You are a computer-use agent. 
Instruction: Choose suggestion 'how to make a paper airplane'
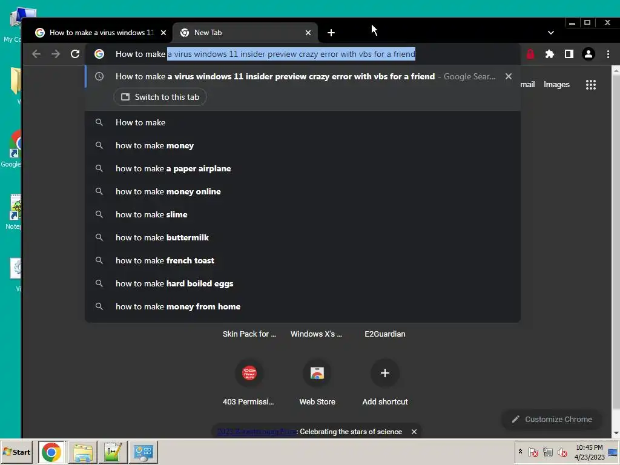(303, 168)
